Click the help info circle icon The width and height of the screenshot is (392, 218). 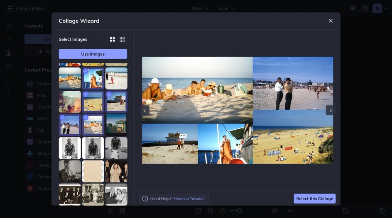click(145, 199)
